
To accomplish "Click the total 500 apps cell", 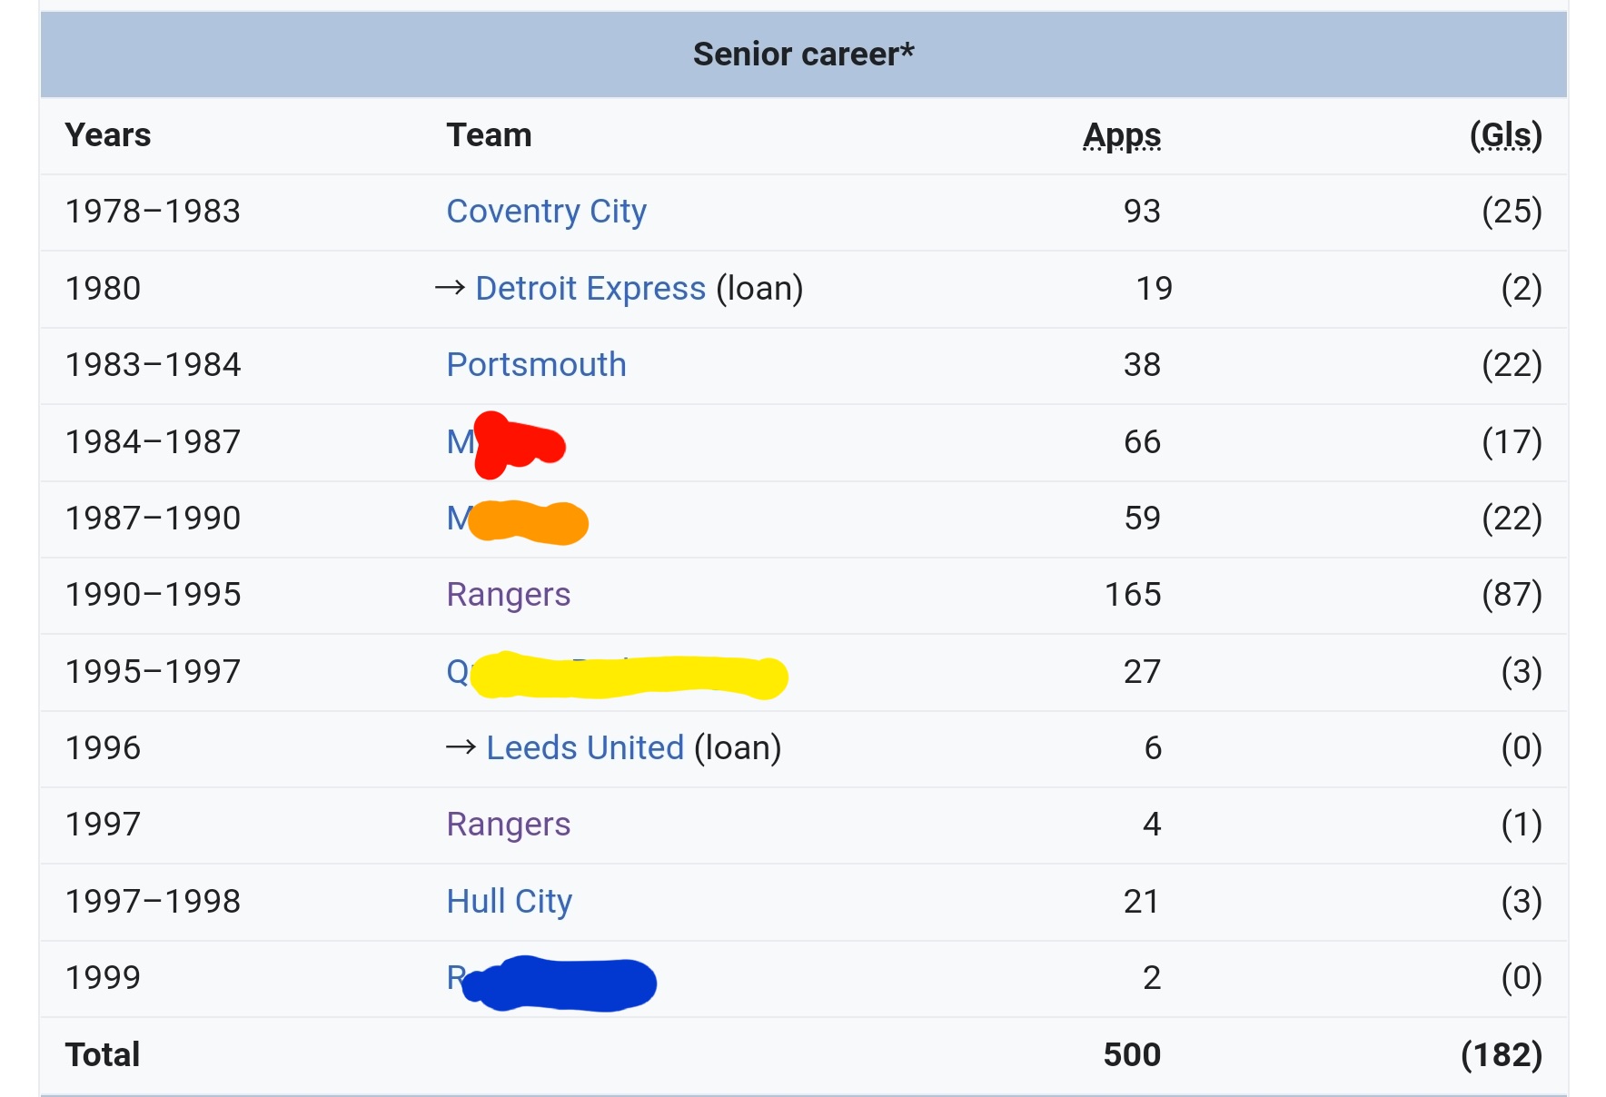I will [x=1132, y=1054].
